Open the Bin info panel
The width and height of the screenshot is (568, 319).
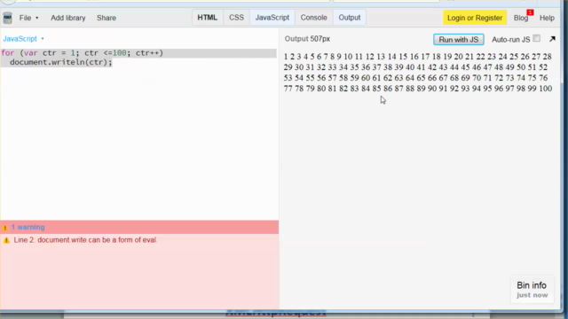click(x=532, y=290)
